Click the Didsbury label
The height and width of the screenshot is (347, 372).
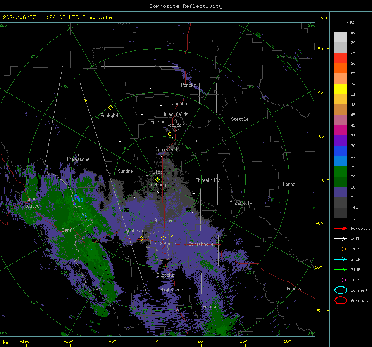tap(156, 185)
